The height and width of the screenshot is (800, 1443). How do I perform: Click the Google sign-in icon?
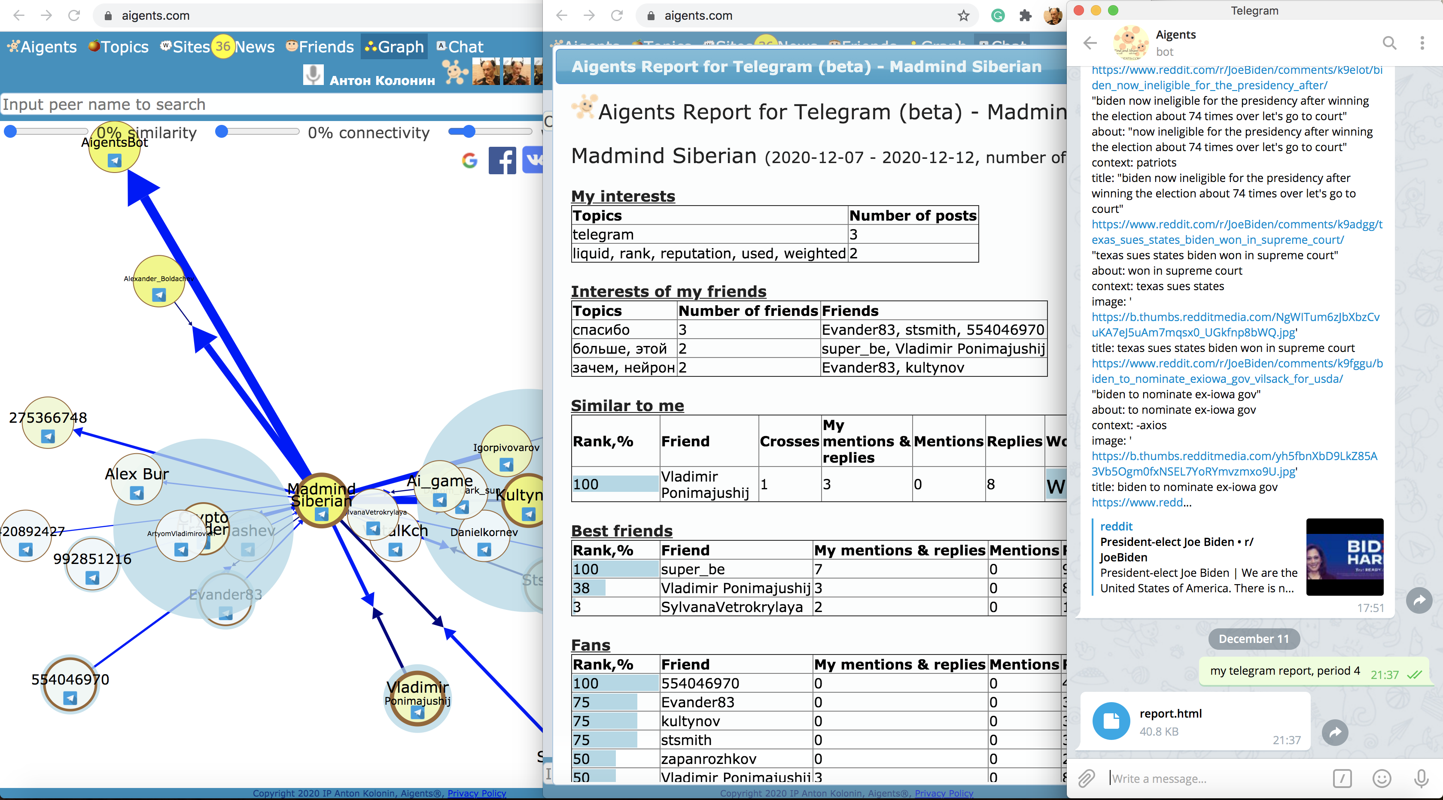point(469,161)
